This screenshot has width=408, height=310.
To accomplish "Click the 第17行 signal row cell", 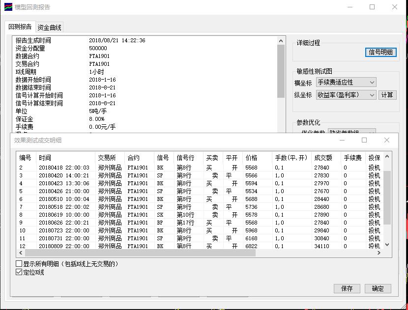I will coord(185,223).
